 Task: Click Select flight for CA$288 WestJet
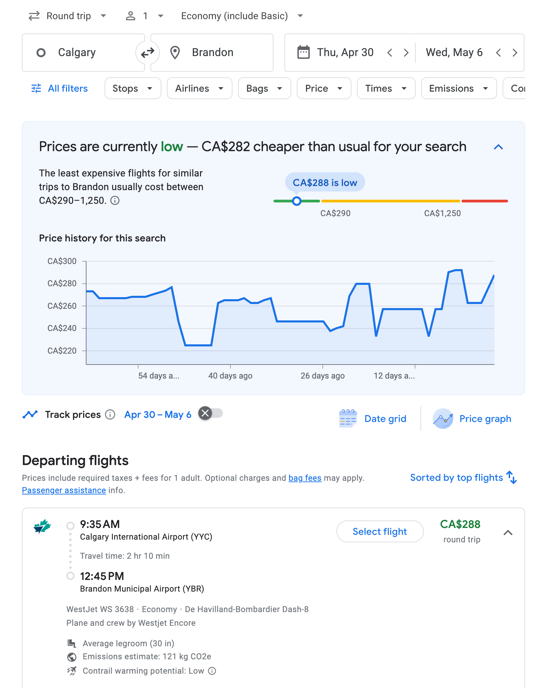[380, 531]
